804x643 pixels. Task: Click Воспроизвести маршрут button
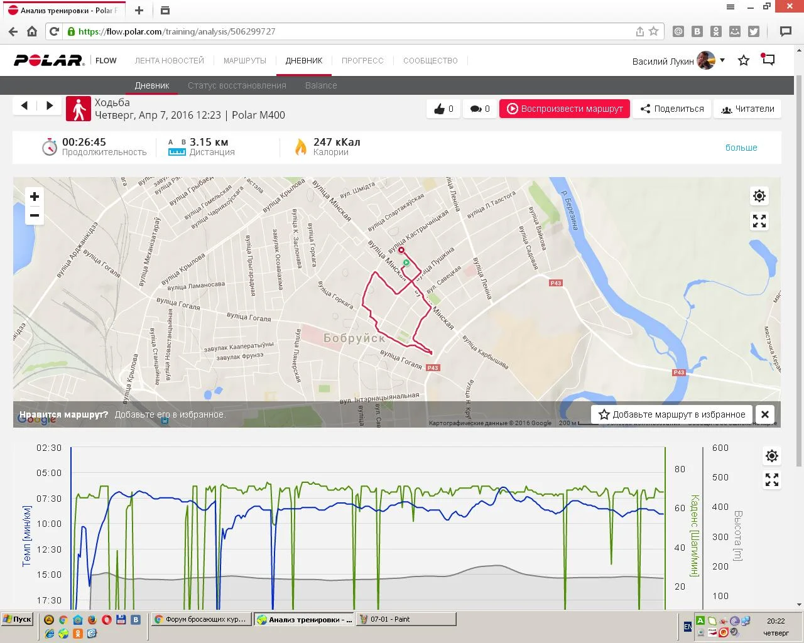coord(565,109)
